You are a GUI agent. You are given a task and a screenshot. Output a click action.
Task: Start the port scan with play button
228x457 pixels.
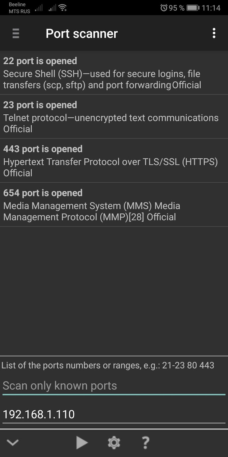[82, 442]
